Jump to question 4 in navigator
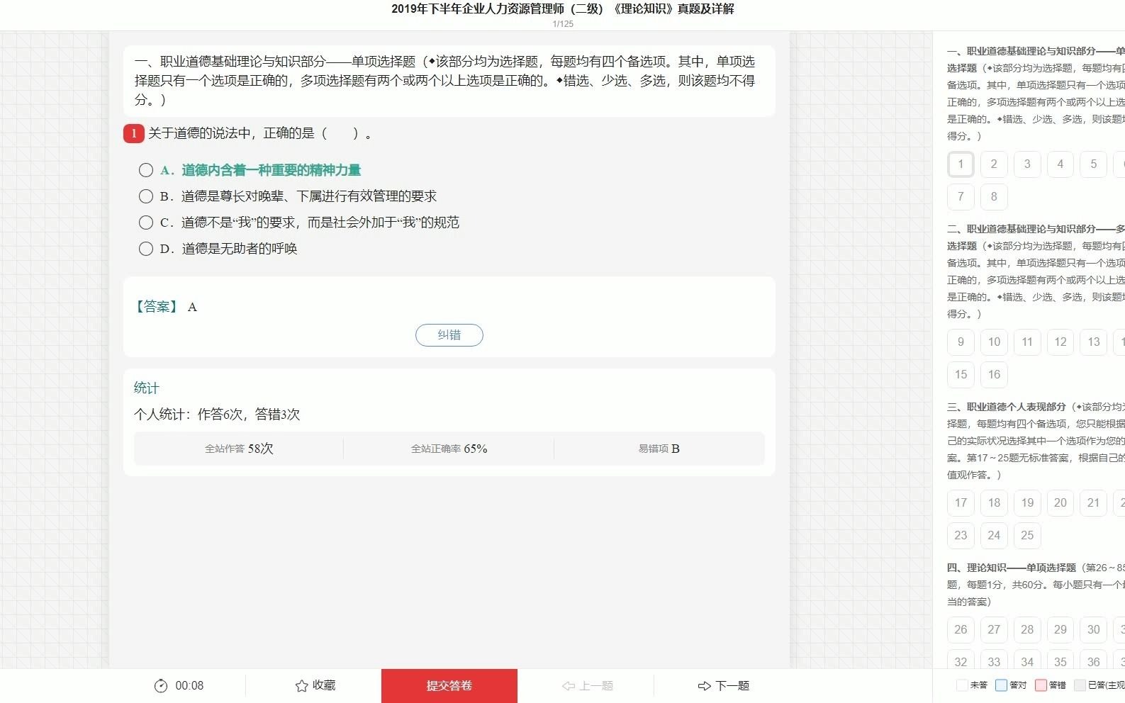 click(x=1060, y=164)
